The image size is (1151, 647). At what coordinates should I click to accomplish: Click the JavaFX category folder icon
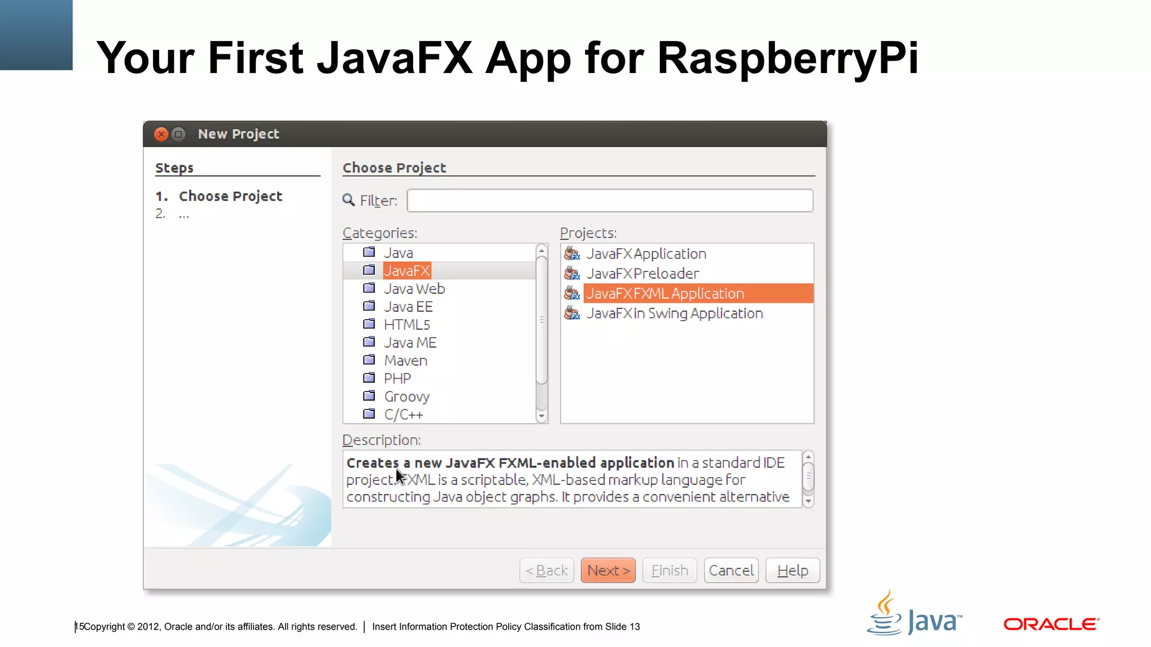click(x=369, y=270)
